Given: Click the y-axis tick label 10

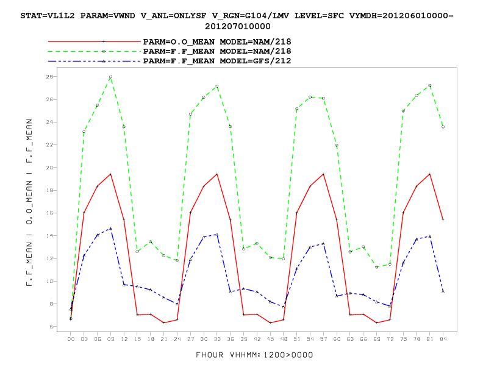Looking at the screenshot, I should point(49,282).
